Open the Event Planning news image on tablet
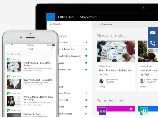 (x=116, y=51)
